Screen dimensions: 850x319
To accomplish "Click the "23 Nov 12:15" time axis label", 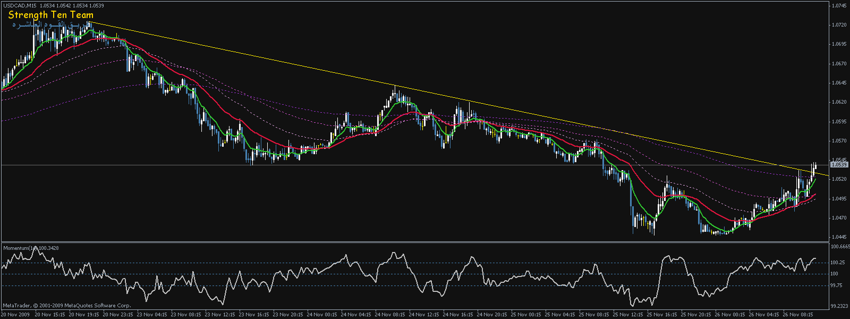I will (220, 315).
